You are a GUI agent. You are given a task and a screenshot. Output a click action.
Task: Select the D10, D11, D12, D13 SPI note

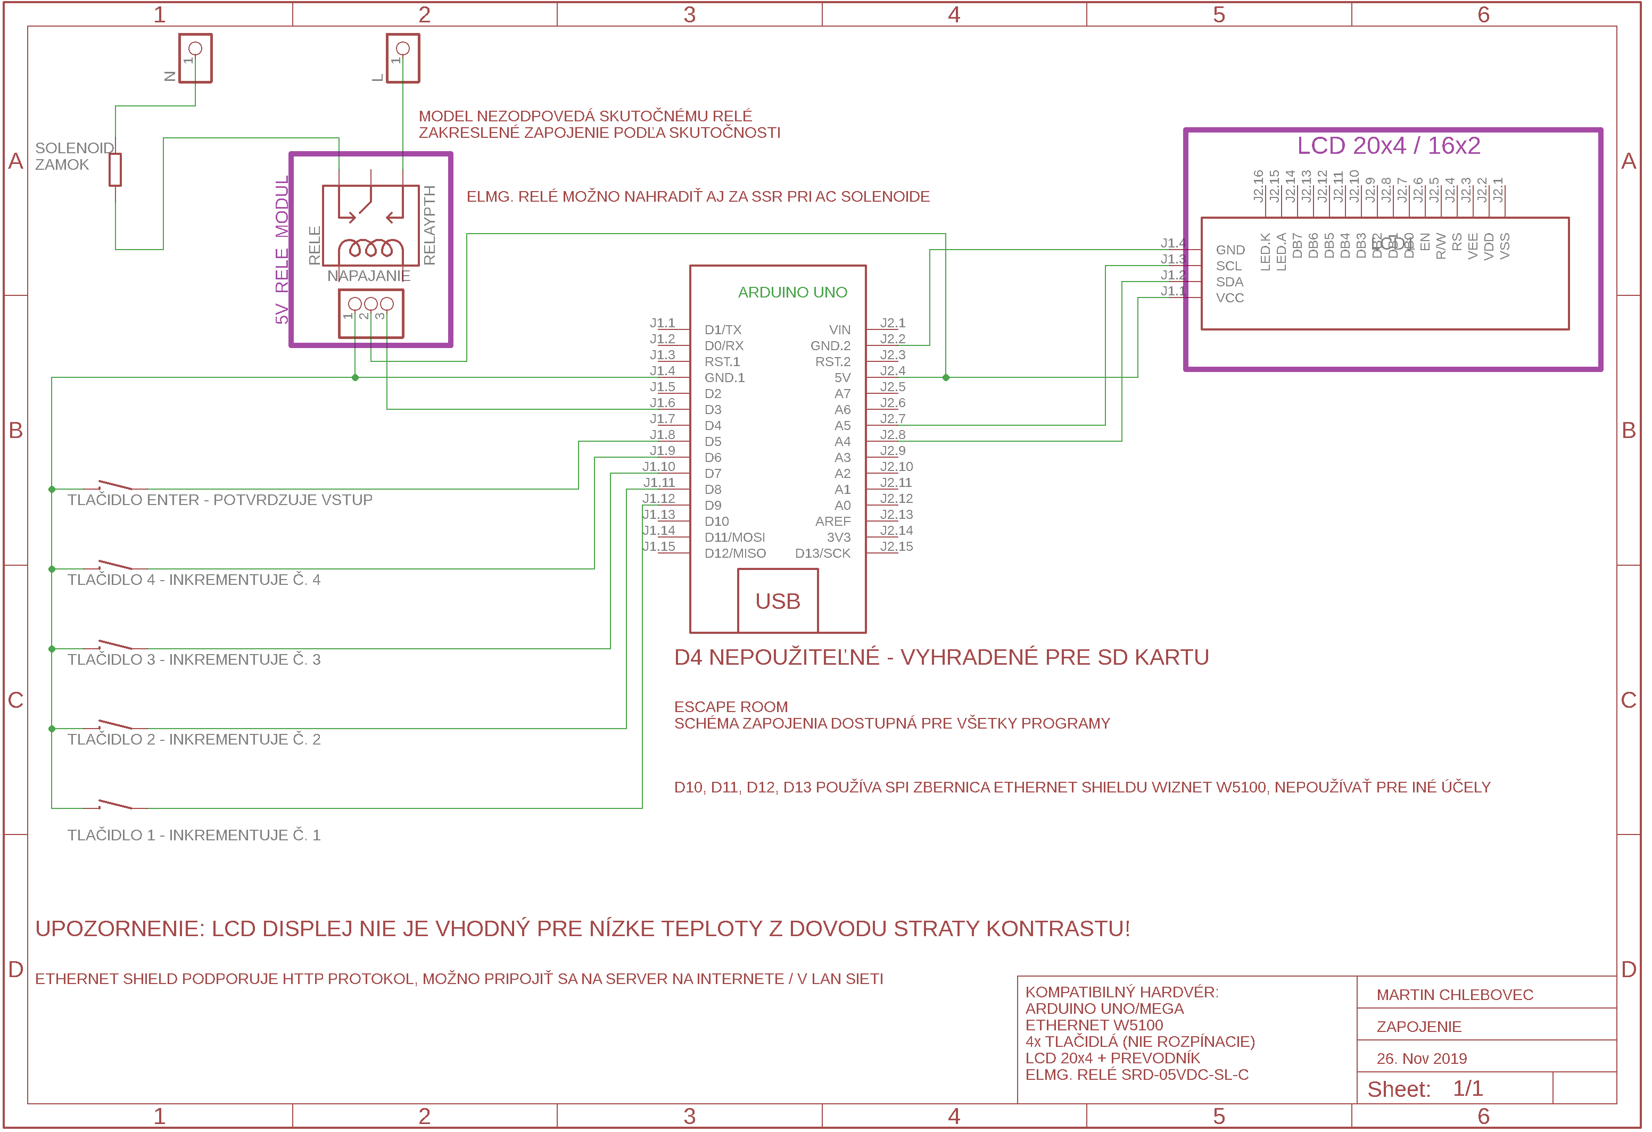pos(1082,787)
